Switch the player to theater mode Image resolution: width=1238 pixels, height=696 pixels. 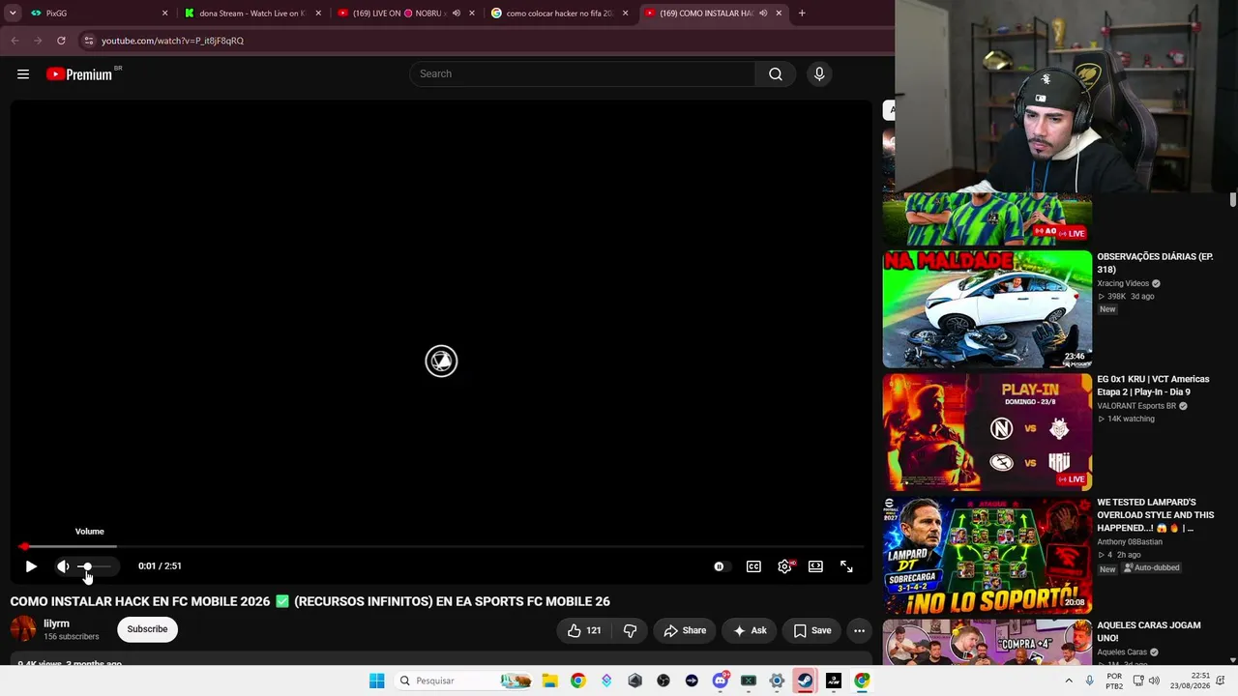815,566
